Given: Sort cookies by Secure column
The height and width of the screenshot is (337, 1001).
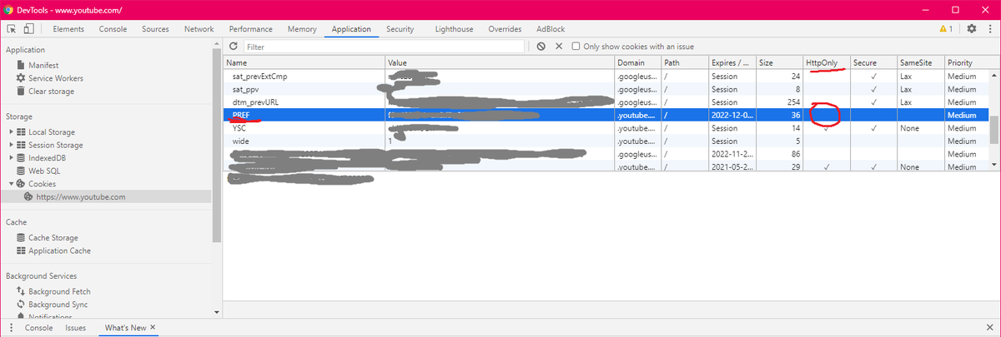Looking at the screenshot, I should [873, 62].
